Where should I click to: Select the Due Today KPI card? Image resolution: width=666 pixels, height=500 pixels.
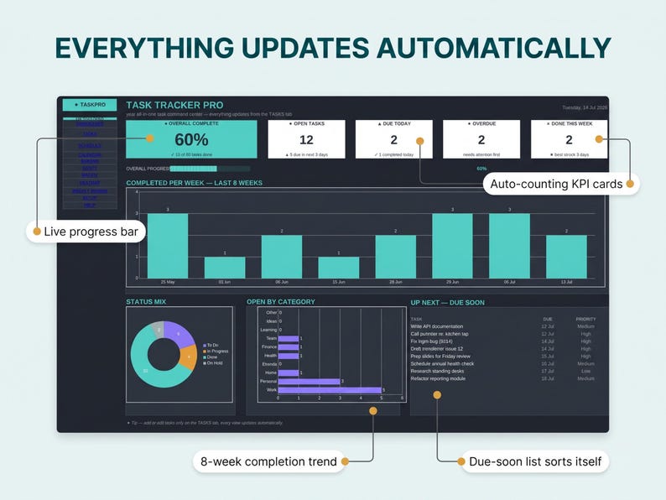[393, 139]
